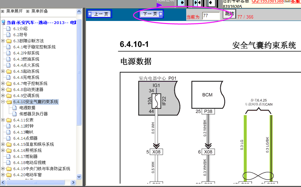Expand the 6.4.7电子控制系统 tree node
Image resolution: width=301 pixels, height=187 pixels.
point(3,83)
